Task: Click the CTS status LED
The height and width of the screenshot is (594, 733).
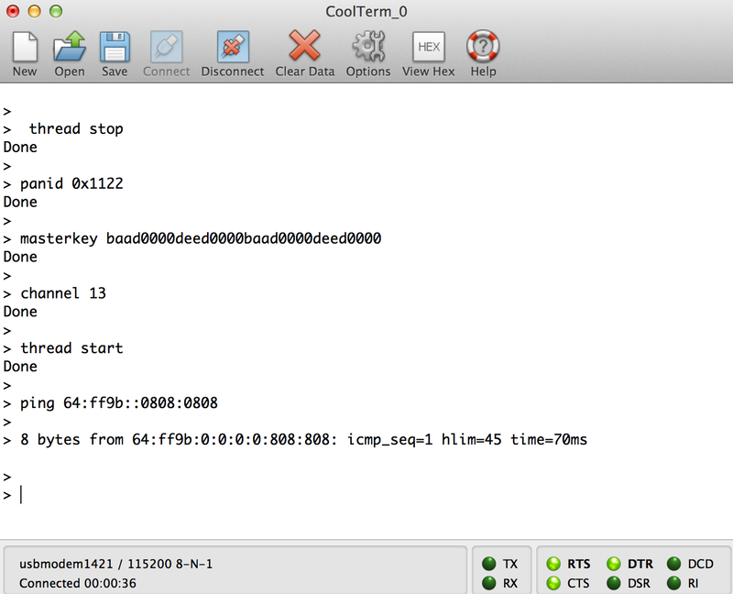Action: click(553, 583)
